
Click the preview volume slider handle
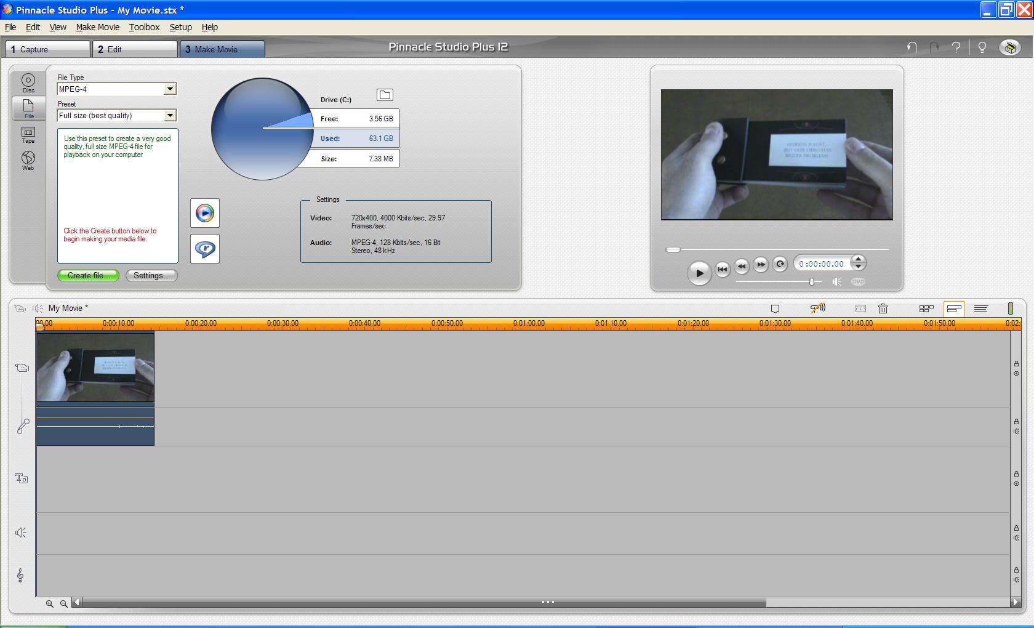pos(812,281)
